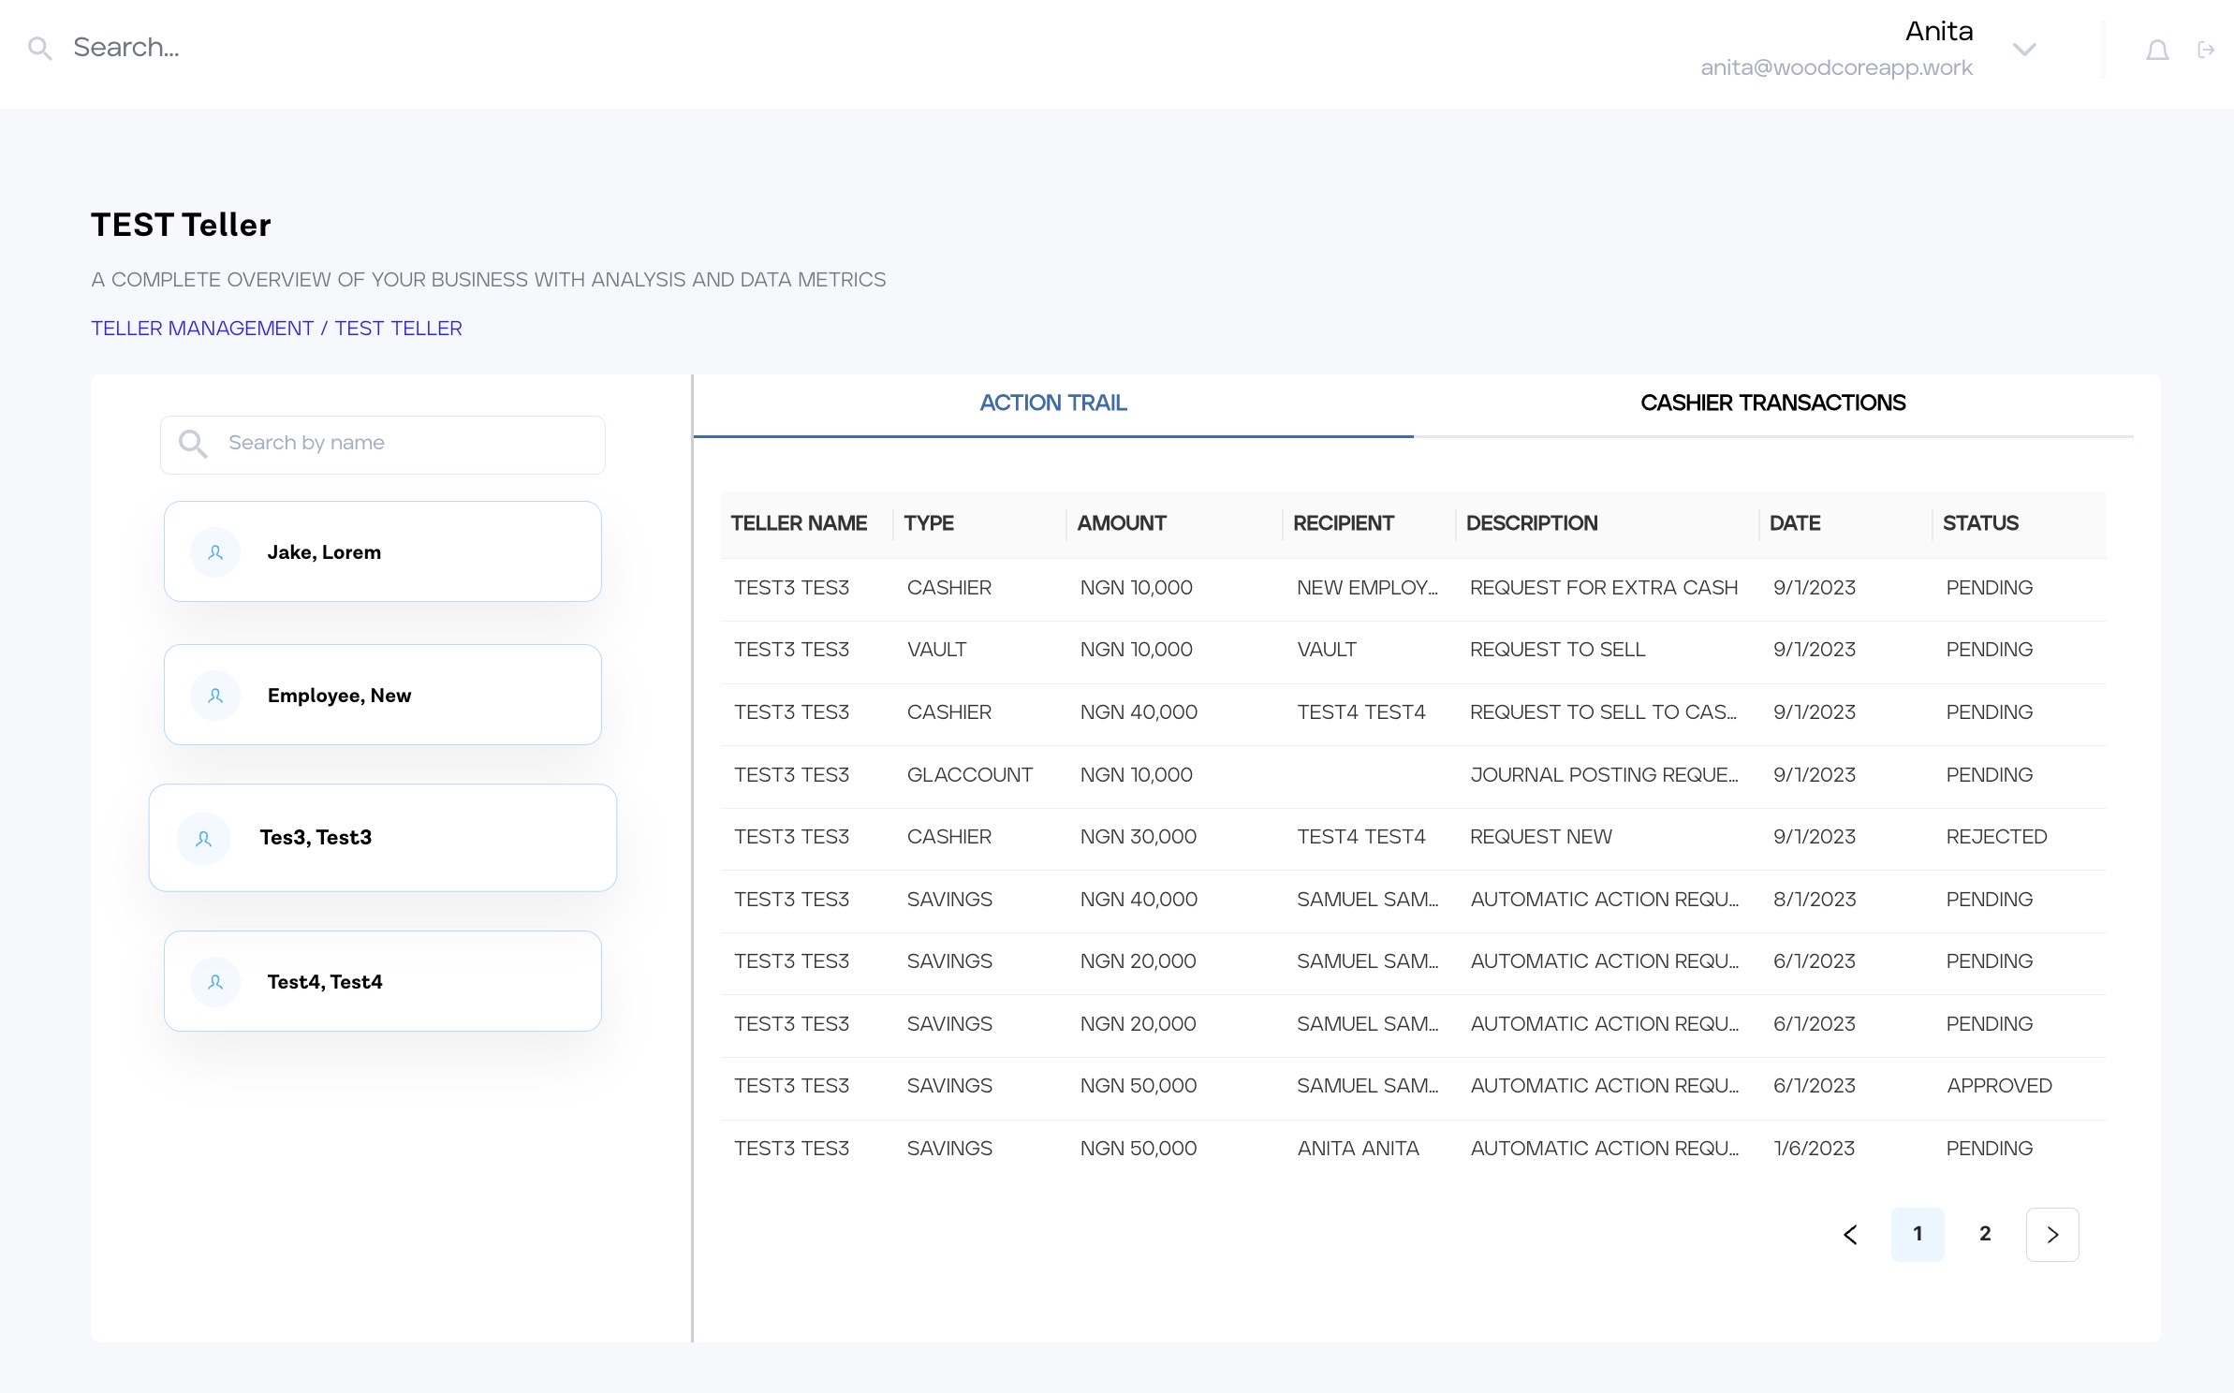The image size is (2234, 1393).
Task: Click the top Search... input field
Action: click(x=375, y=48)
